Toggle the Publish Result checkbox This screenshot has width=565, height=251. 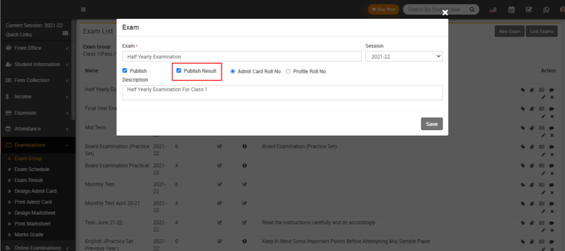[x=179, y=71]
